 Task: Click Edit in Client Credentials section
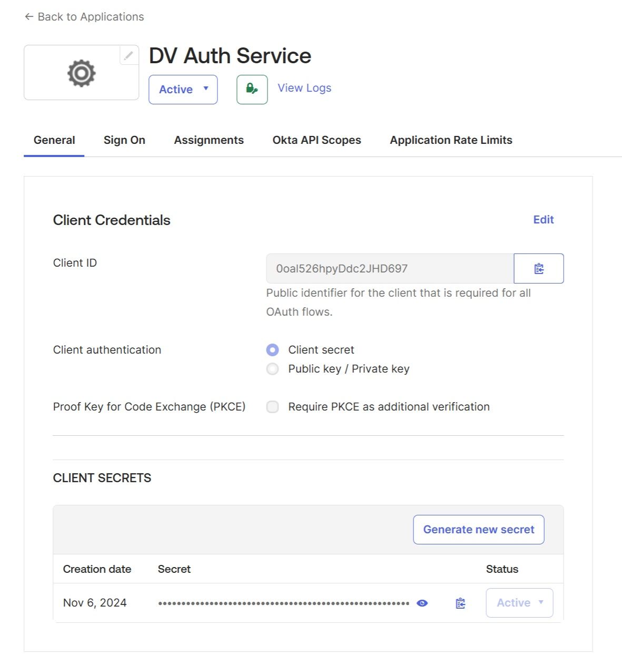[543, 220]
